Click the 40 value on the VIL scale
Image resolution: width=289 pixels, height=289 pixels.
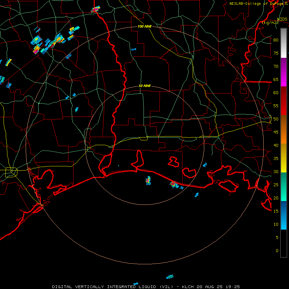pos(276,145)
